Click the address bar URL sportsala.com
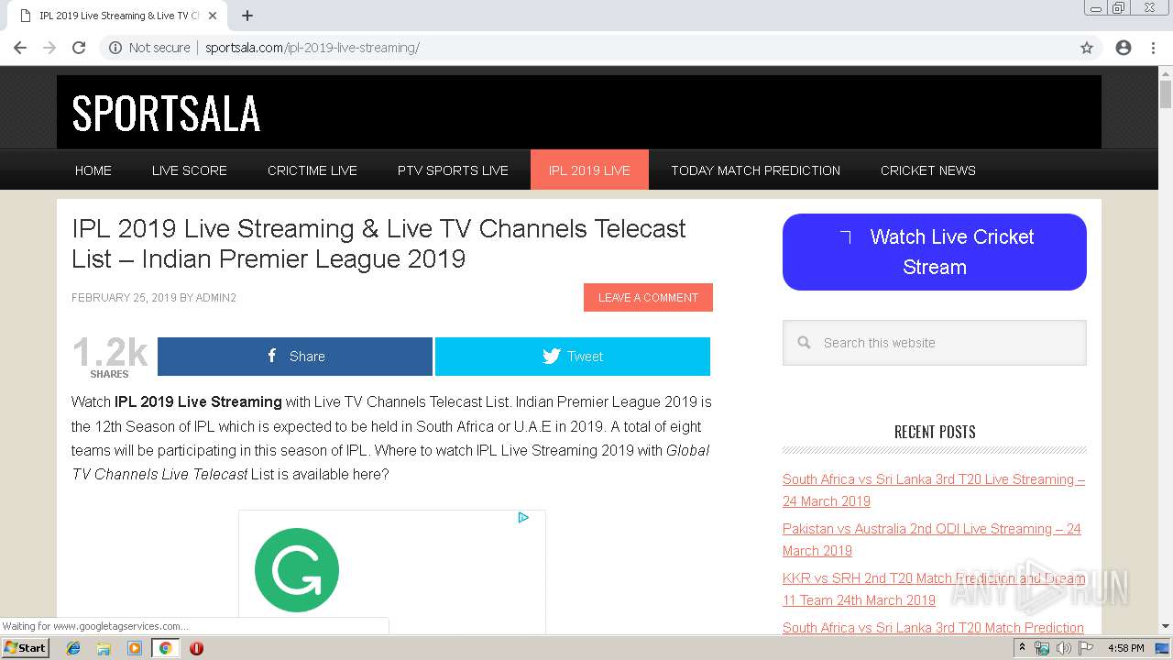Screen dimensions: 1173x660 tap(312, 48)
